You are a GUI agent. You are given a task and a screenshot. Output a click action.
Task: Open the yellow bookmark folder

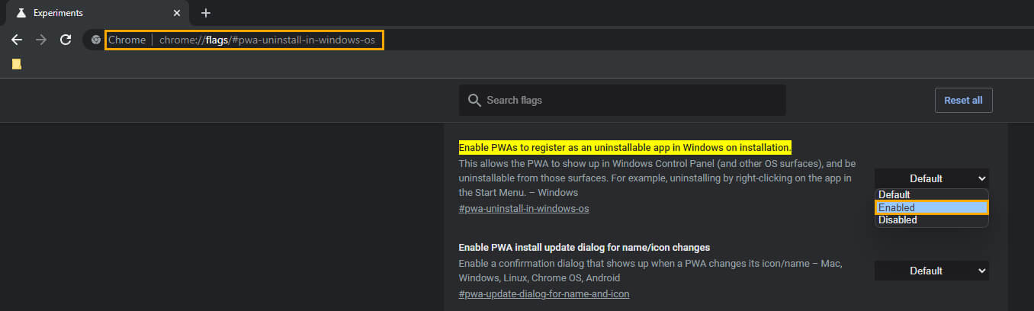(x=17, y=64)
